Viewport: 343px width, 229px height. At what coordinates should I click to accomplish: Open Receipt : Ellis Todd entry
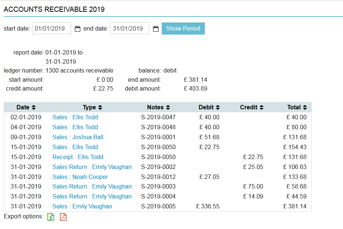[x=78, y=157]
